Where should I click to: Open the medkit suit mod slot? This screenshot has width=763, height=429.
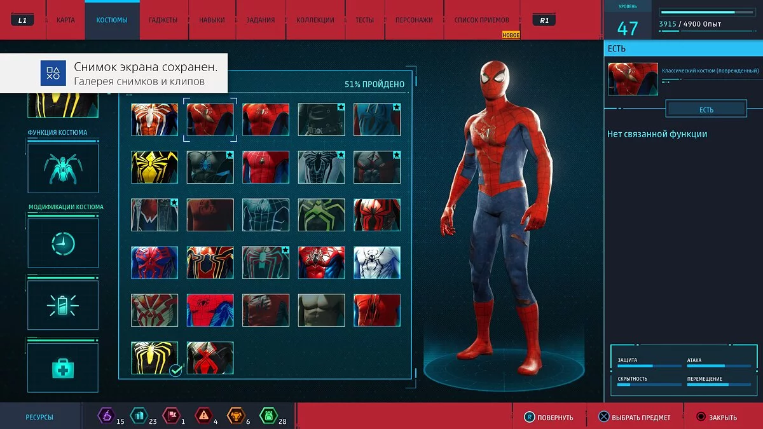63,367
